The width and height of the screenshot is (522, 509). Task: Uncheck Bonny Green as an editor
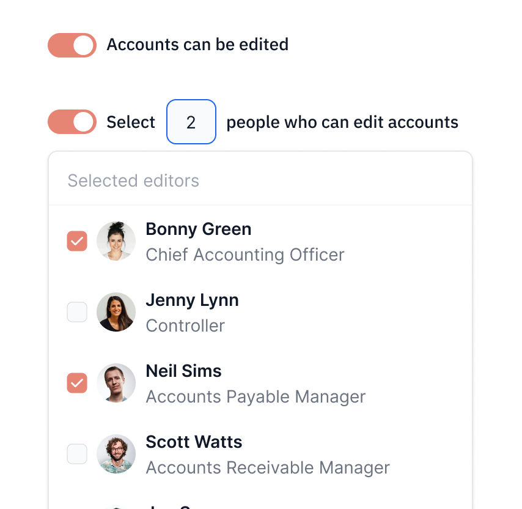click(x=76, y=241)
